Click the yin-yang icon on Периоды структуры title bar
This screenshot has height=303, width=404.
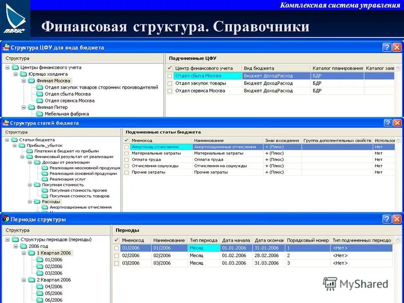5,219
